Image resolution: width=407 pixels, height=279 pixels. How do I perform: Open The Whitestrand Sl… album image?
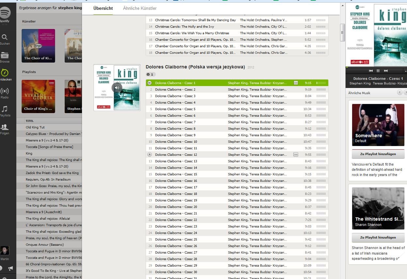click(378, 209)
